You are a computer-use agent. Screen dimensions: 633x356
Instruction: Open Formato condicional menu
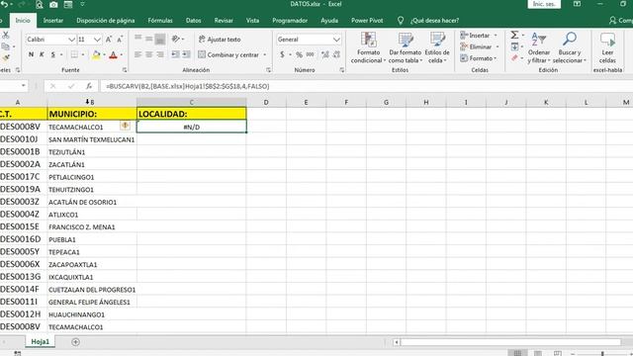[x=368, y=47]
